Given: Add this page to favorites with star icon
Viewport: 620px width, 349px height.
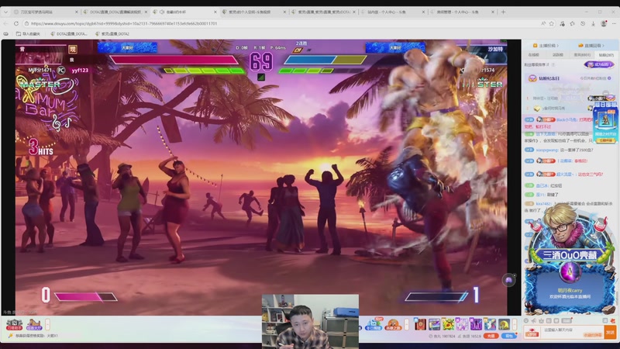Looking at the screenshot, I should [552, 23].
